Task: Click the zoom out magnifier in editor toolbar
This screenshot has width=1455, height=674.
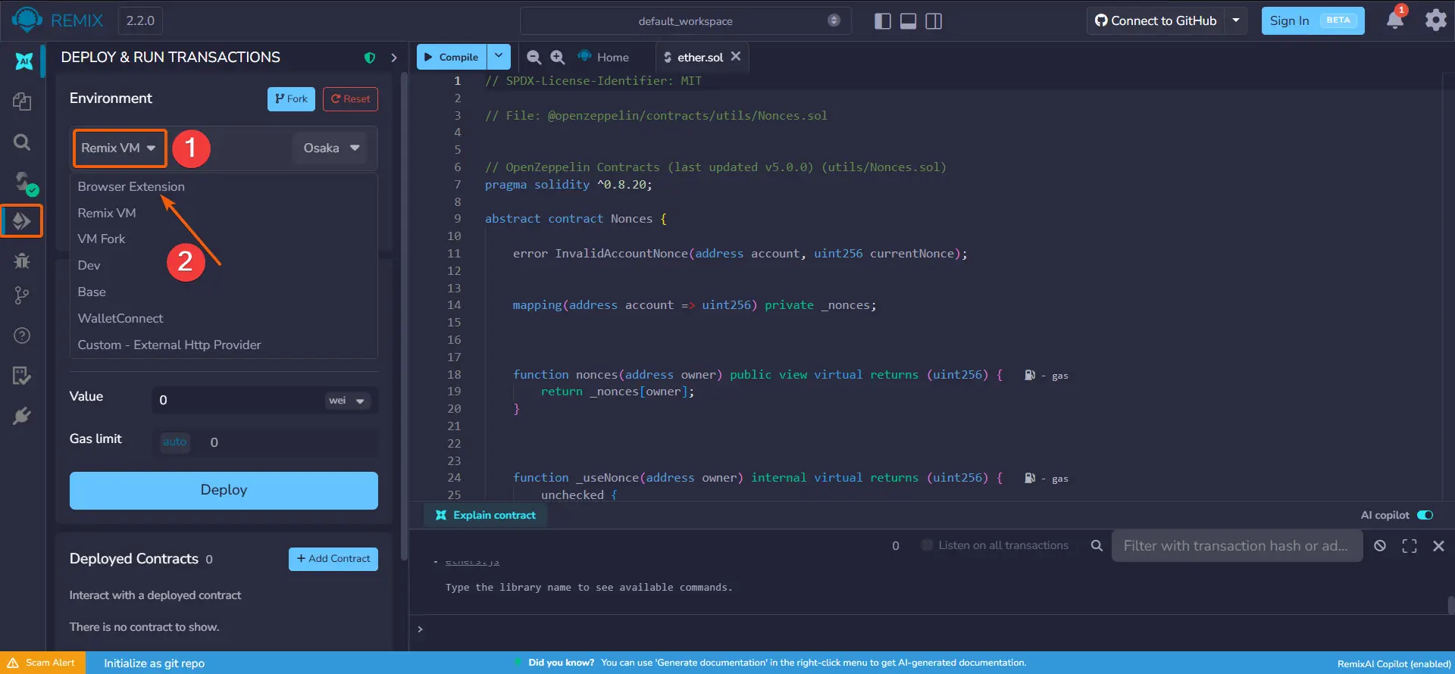Action: [x=533, y=57]
